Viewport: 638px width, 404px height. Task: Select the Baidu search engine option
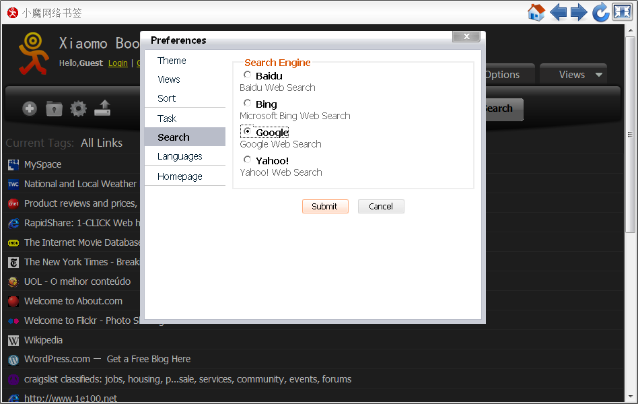click(248, 75)
